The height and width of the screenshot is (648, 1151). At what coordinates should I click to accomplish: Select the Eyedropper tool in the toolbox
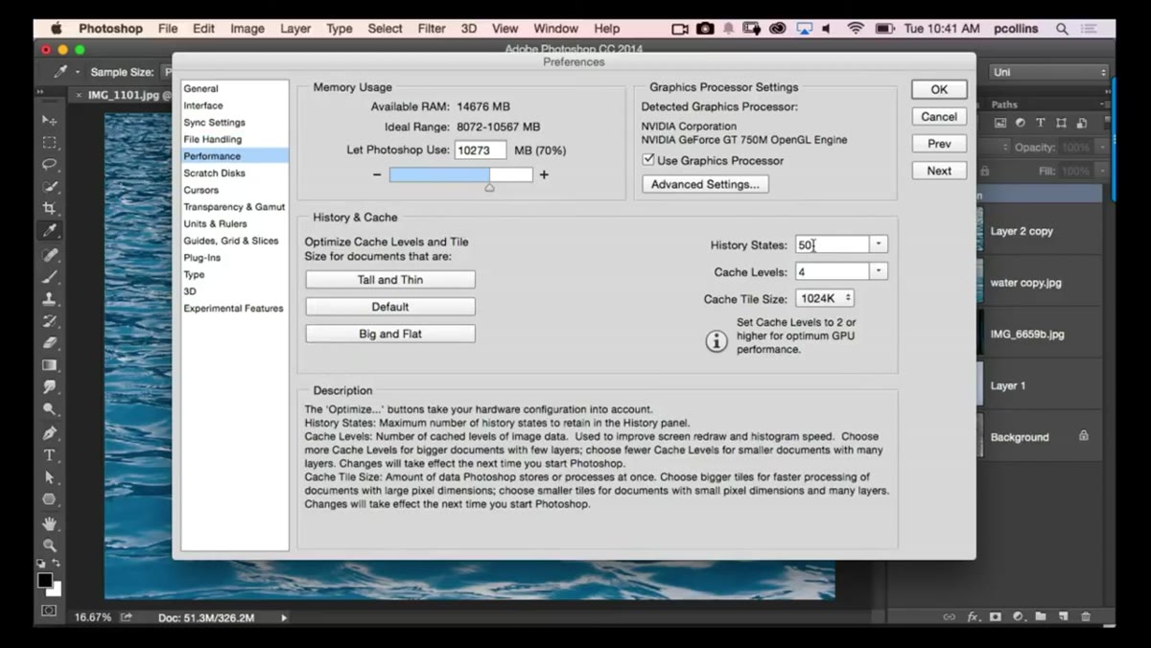tap(49, 230)
